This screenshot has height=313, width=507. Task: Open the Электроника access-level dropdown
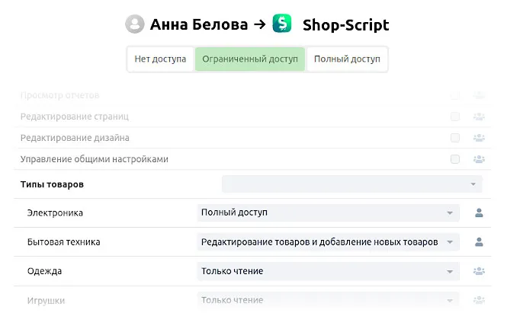pyautogui.click(x=328, y=212)
